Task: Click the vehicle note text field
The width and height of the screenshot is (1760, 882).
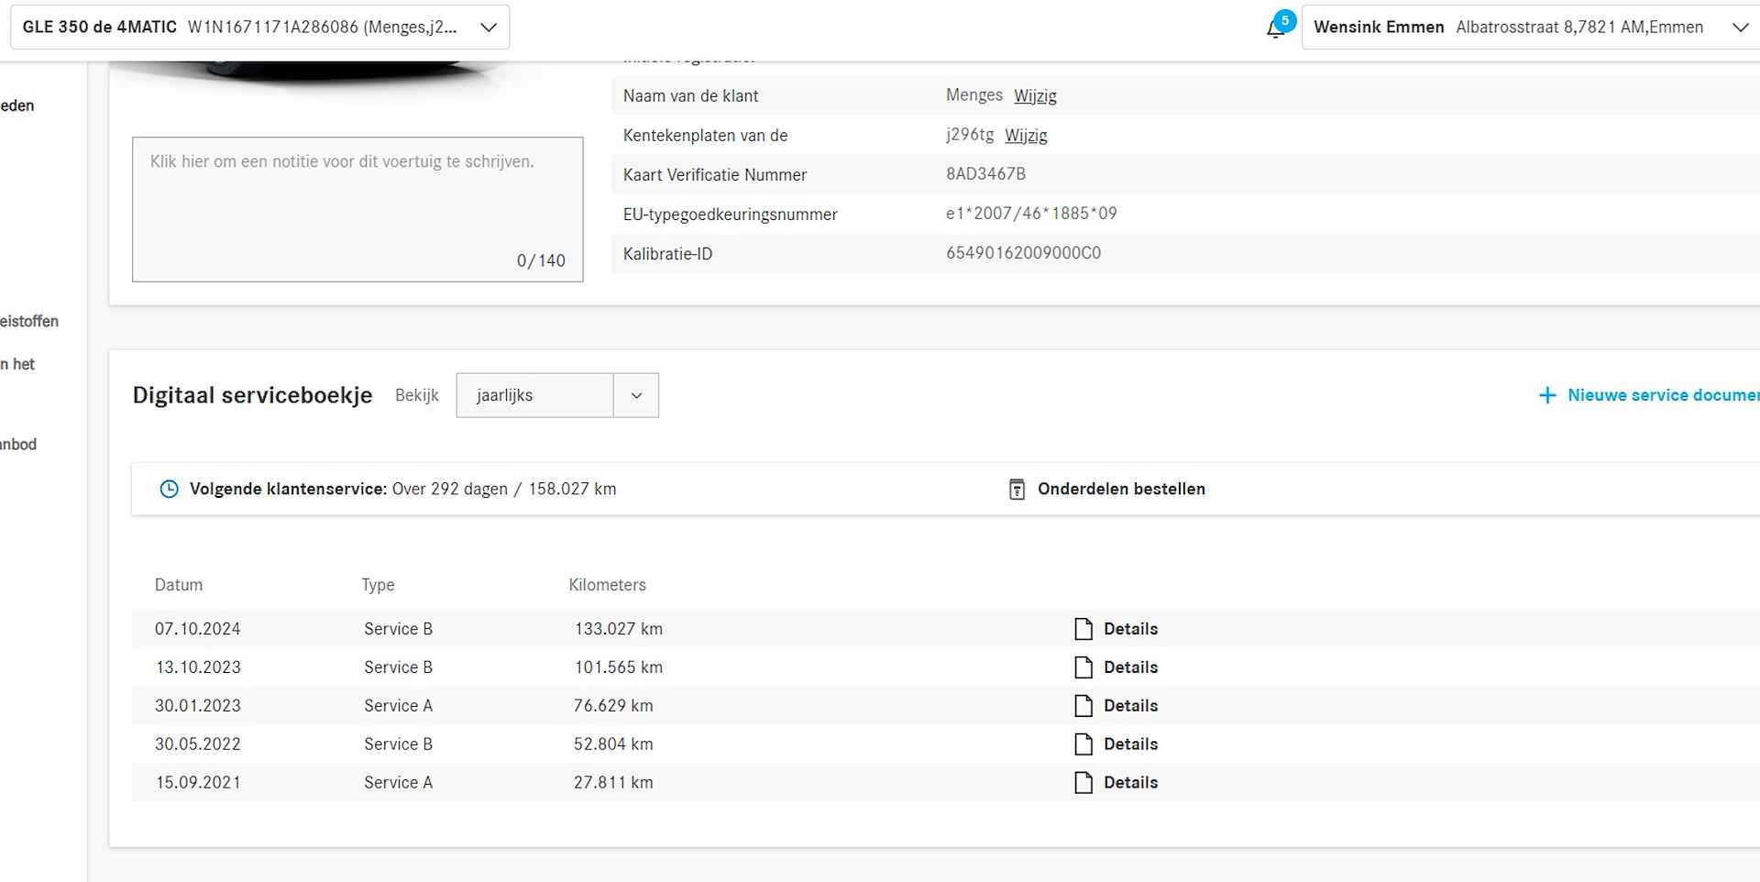Action: pos(357,210)
